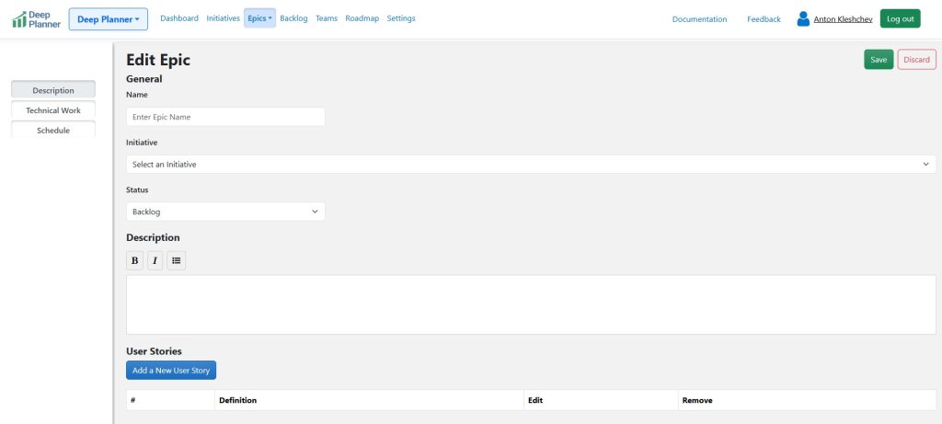The image size is (942, 424).
Task: Select the Description side tab
Action: tap(53, 90)
